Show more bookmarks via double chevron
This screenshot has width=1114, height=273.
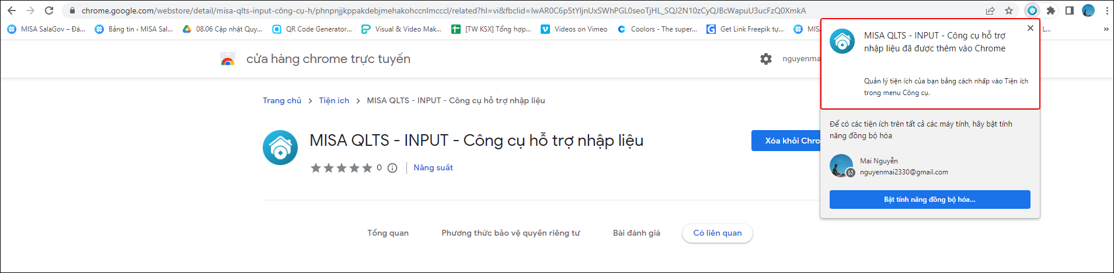[1106, 29]
